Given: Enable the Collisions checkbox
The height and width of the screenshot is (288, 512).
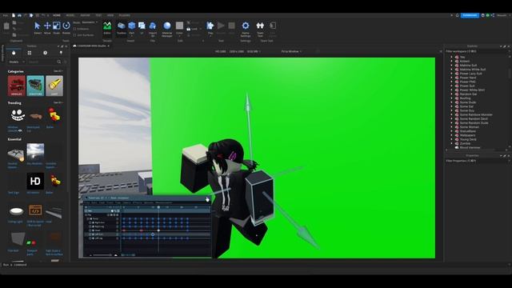Looking at the screenshot, I should (x=74, y=29).
